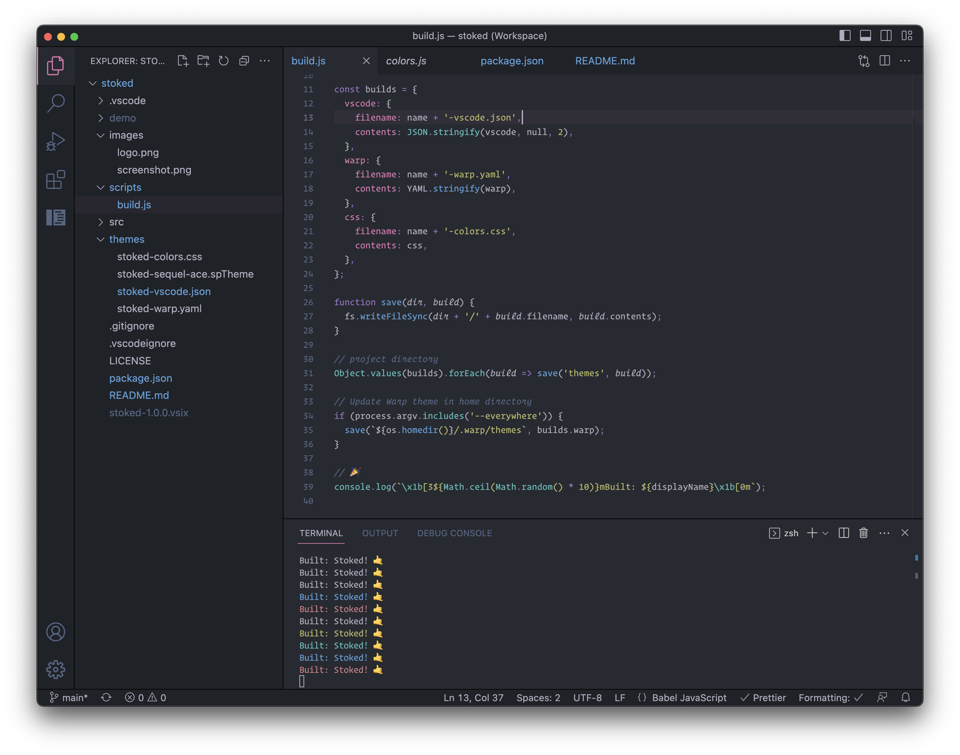
Task: Open source control changes icon in editor toolbar
Action: [864, 61]
